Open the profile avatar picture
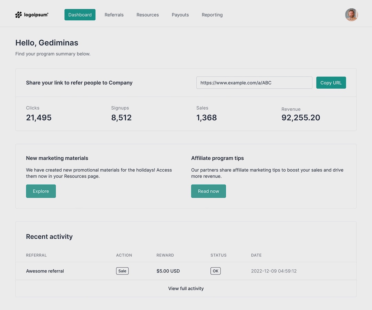 point(351,14)
